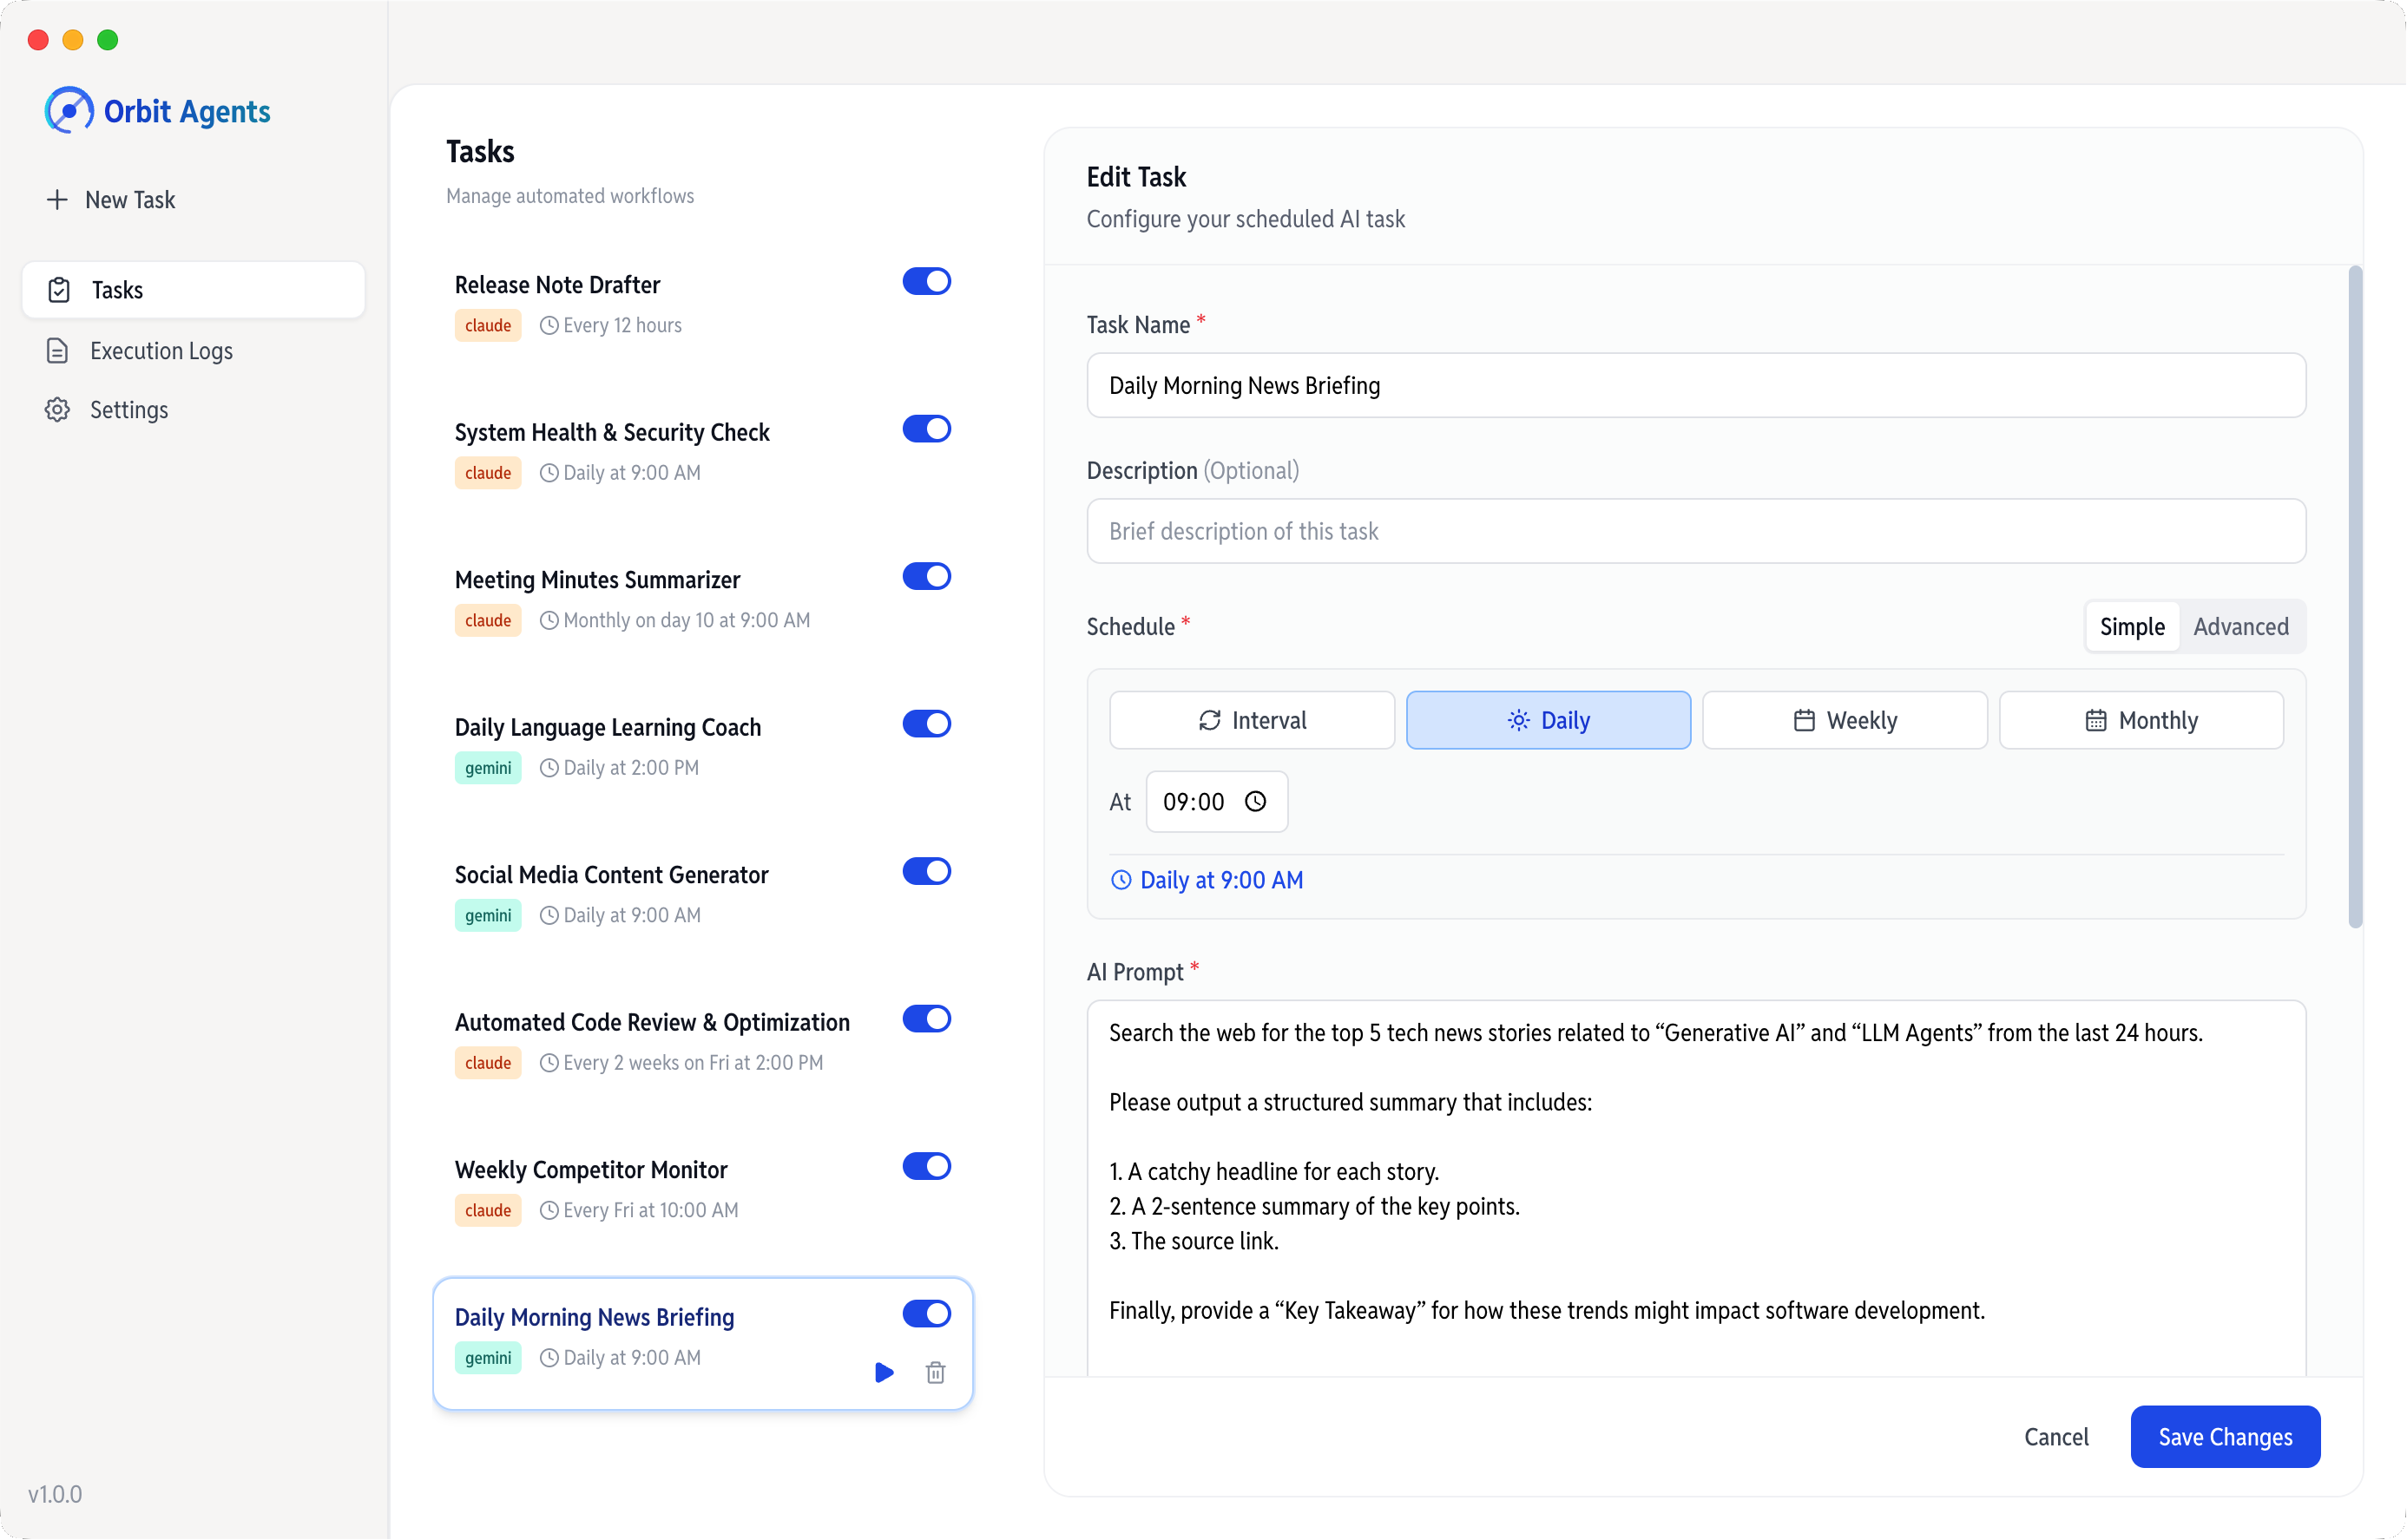2407x1540 pixels.
Task: Click the plus icon for New Task
Action: (x=57, y=200)
